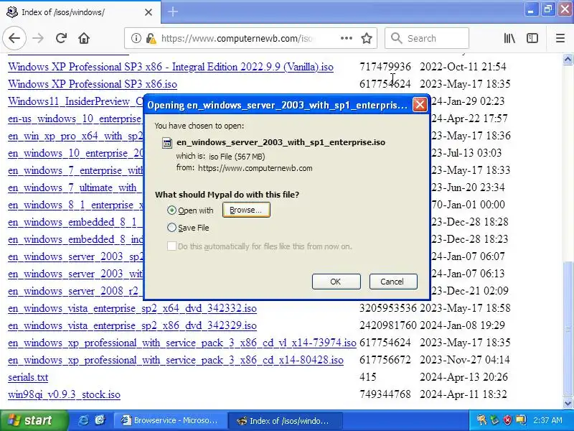The image size is (574, 431).
Task: Select the Save File radio option
Action: point(171,228)
